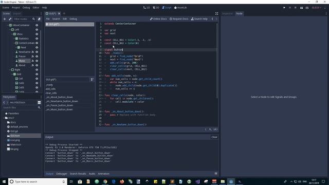Toggle alphabetical sorting of method list
The image size is (329, 185).
coord(92,80)
